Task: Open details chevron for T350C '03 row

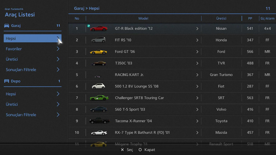Action: tap(197, 63)
